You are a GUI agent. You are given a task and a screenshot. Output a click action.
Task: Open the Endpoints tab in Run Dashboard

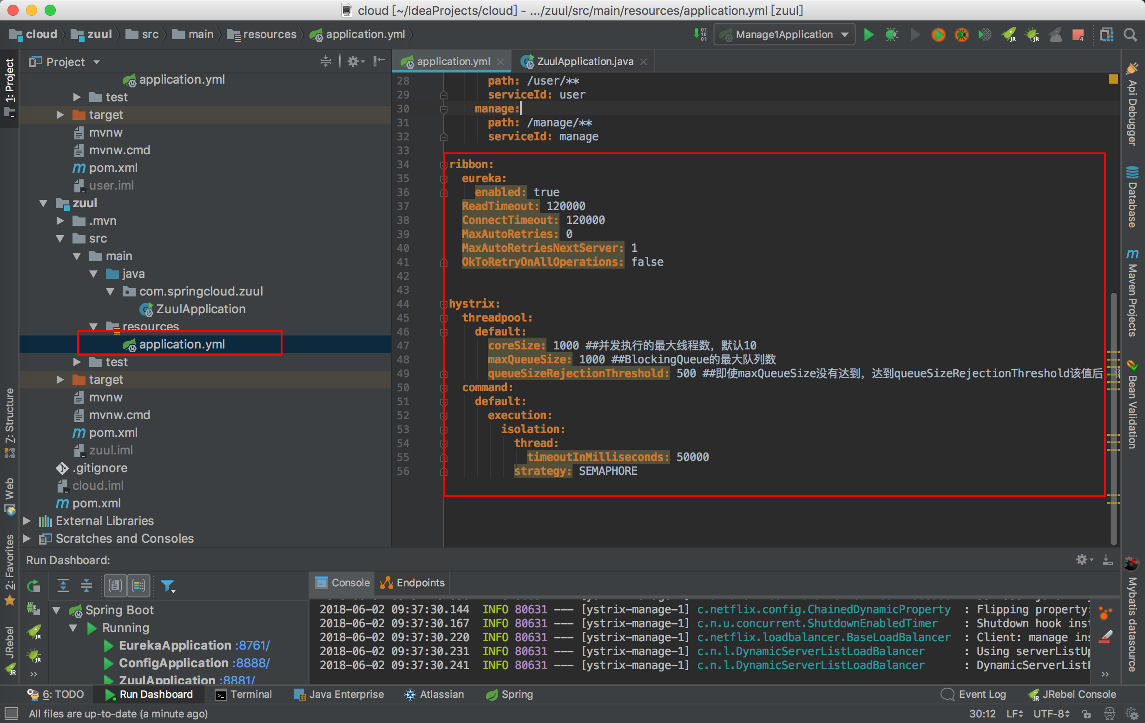(x=413, y=583)
